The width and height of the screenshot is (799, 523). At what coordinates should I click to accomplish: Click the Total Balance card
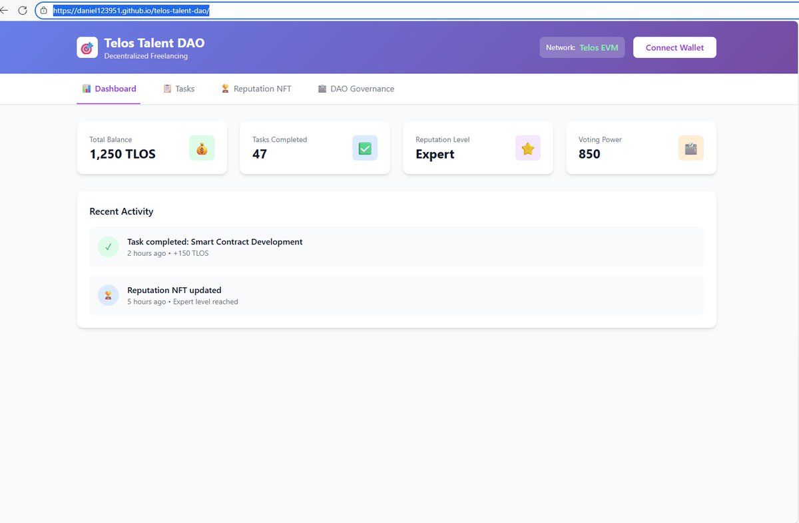tap(152, 148)
